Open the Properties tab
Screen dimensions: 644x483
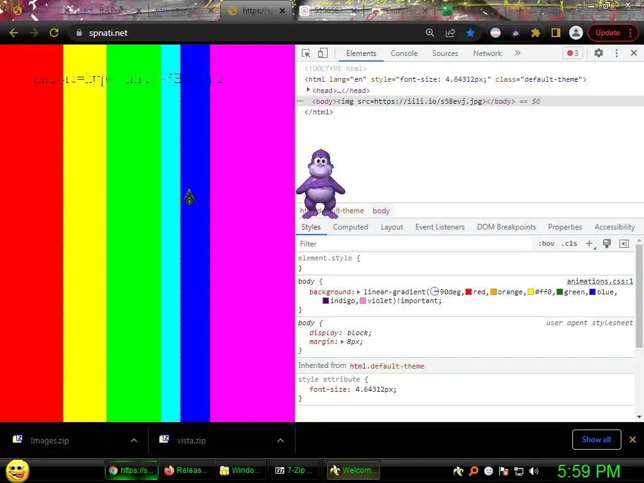tap(565, 227)
